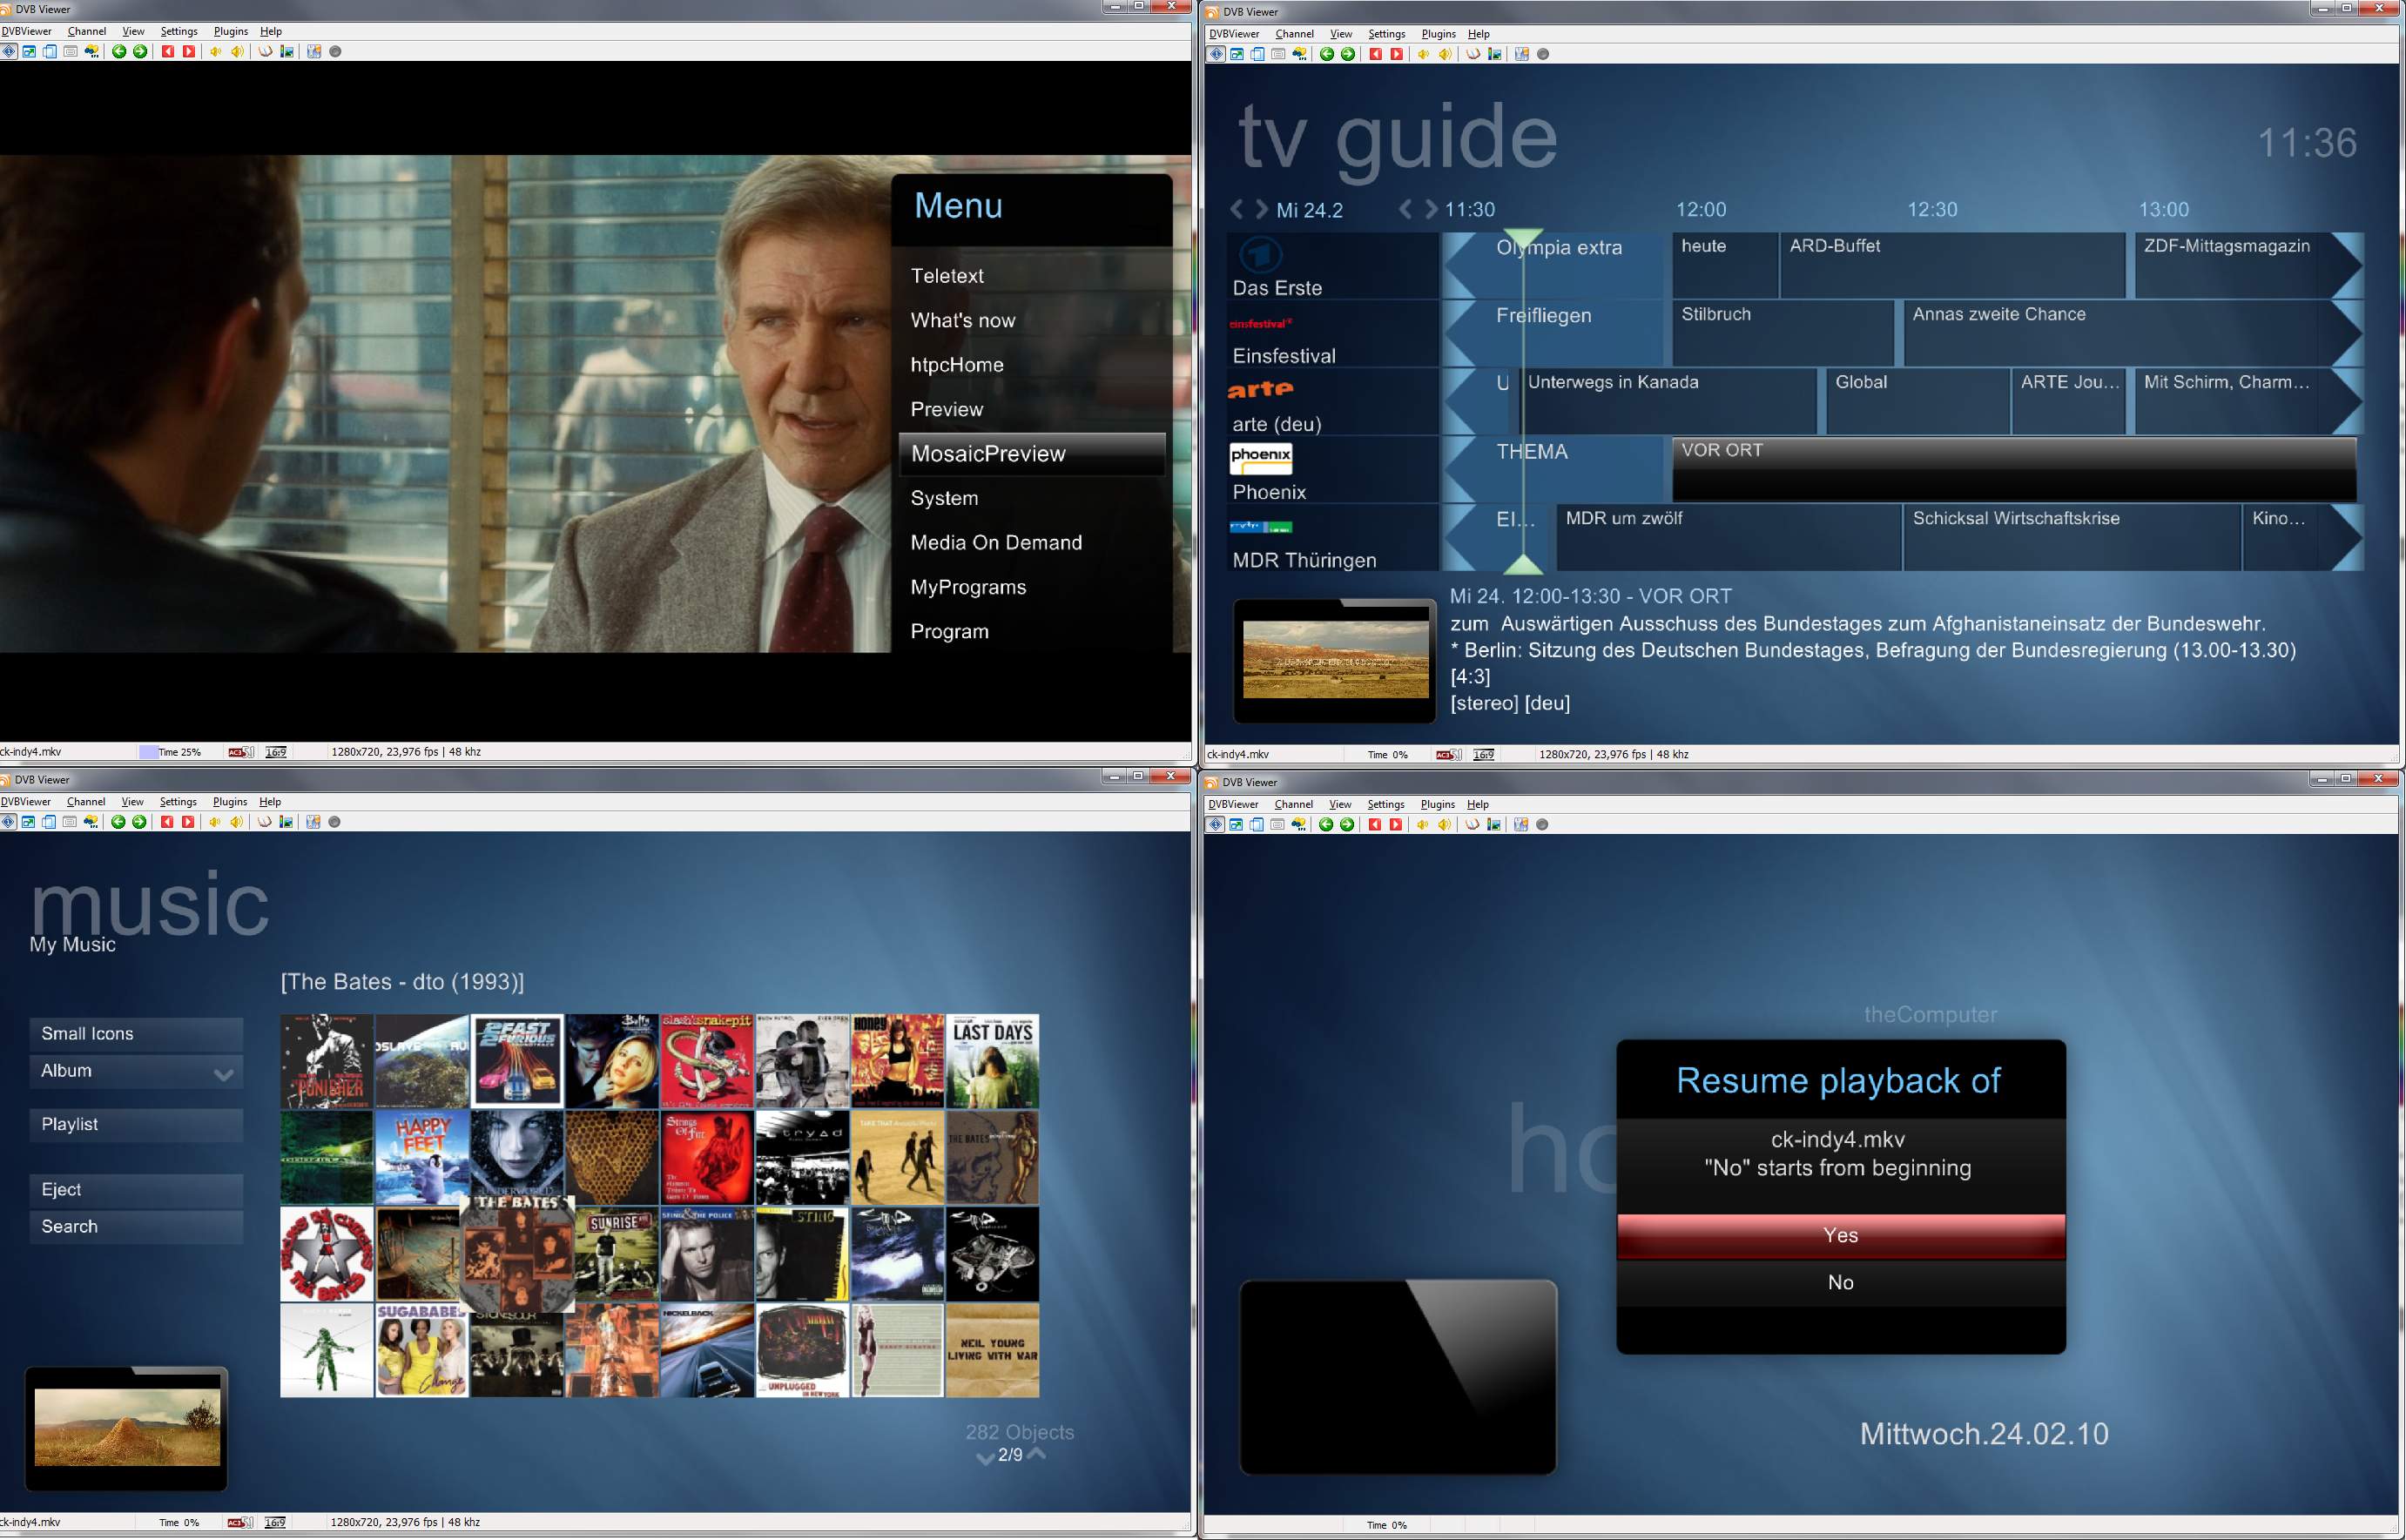This screenshot has height=1540, width=2406.
Task: Click red previous button in Menu window toolbar
Action: pos(168,52)
